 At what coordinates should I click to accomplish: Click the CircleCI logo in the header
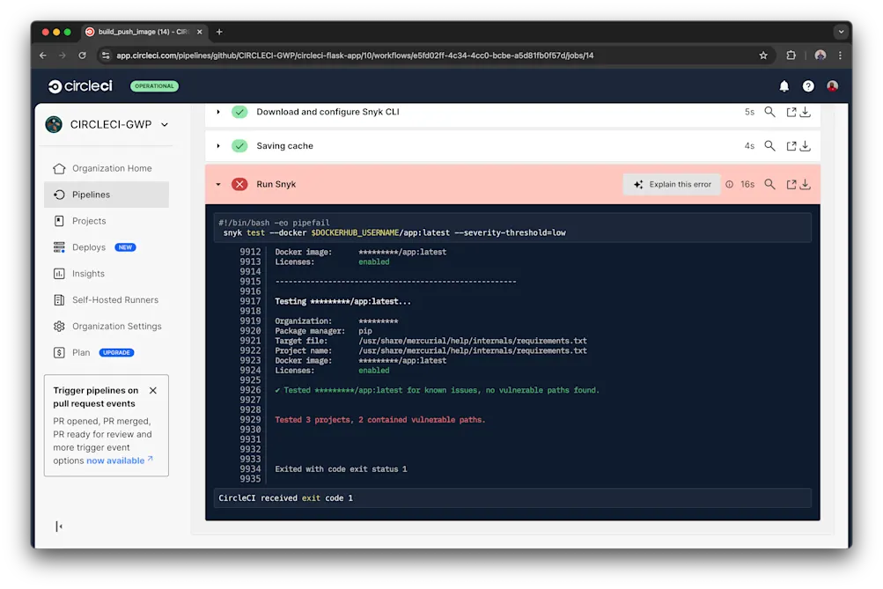79,85
